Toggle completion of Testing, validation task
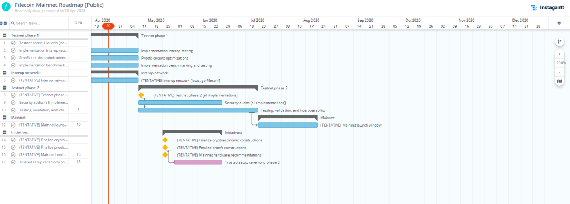570x204 pixels. tap(13, 110)
